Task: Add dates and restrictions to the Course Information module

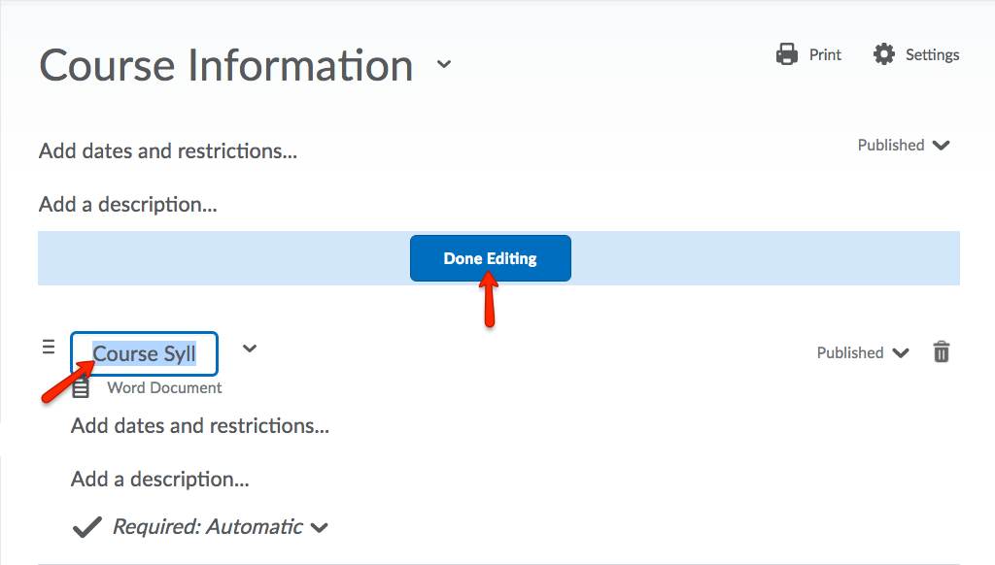Action: pyautogui.click(x=168, y=151)
